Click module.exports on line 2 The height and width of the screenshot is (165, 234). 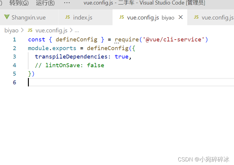click(x=52, y=48)
